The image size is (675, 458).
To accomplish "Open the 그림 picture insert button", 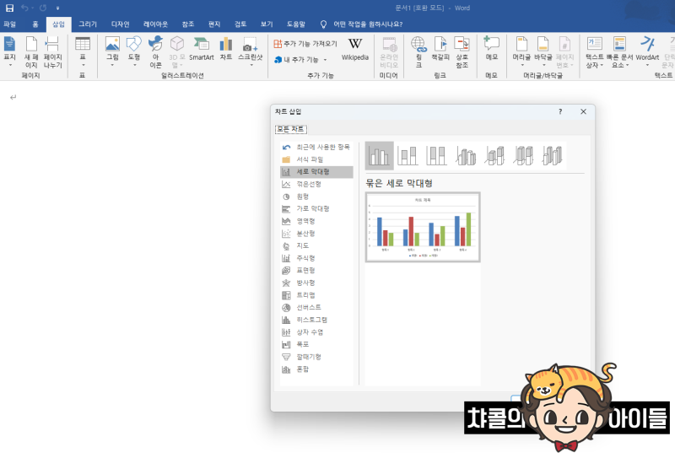I will [x=112, y=51].
